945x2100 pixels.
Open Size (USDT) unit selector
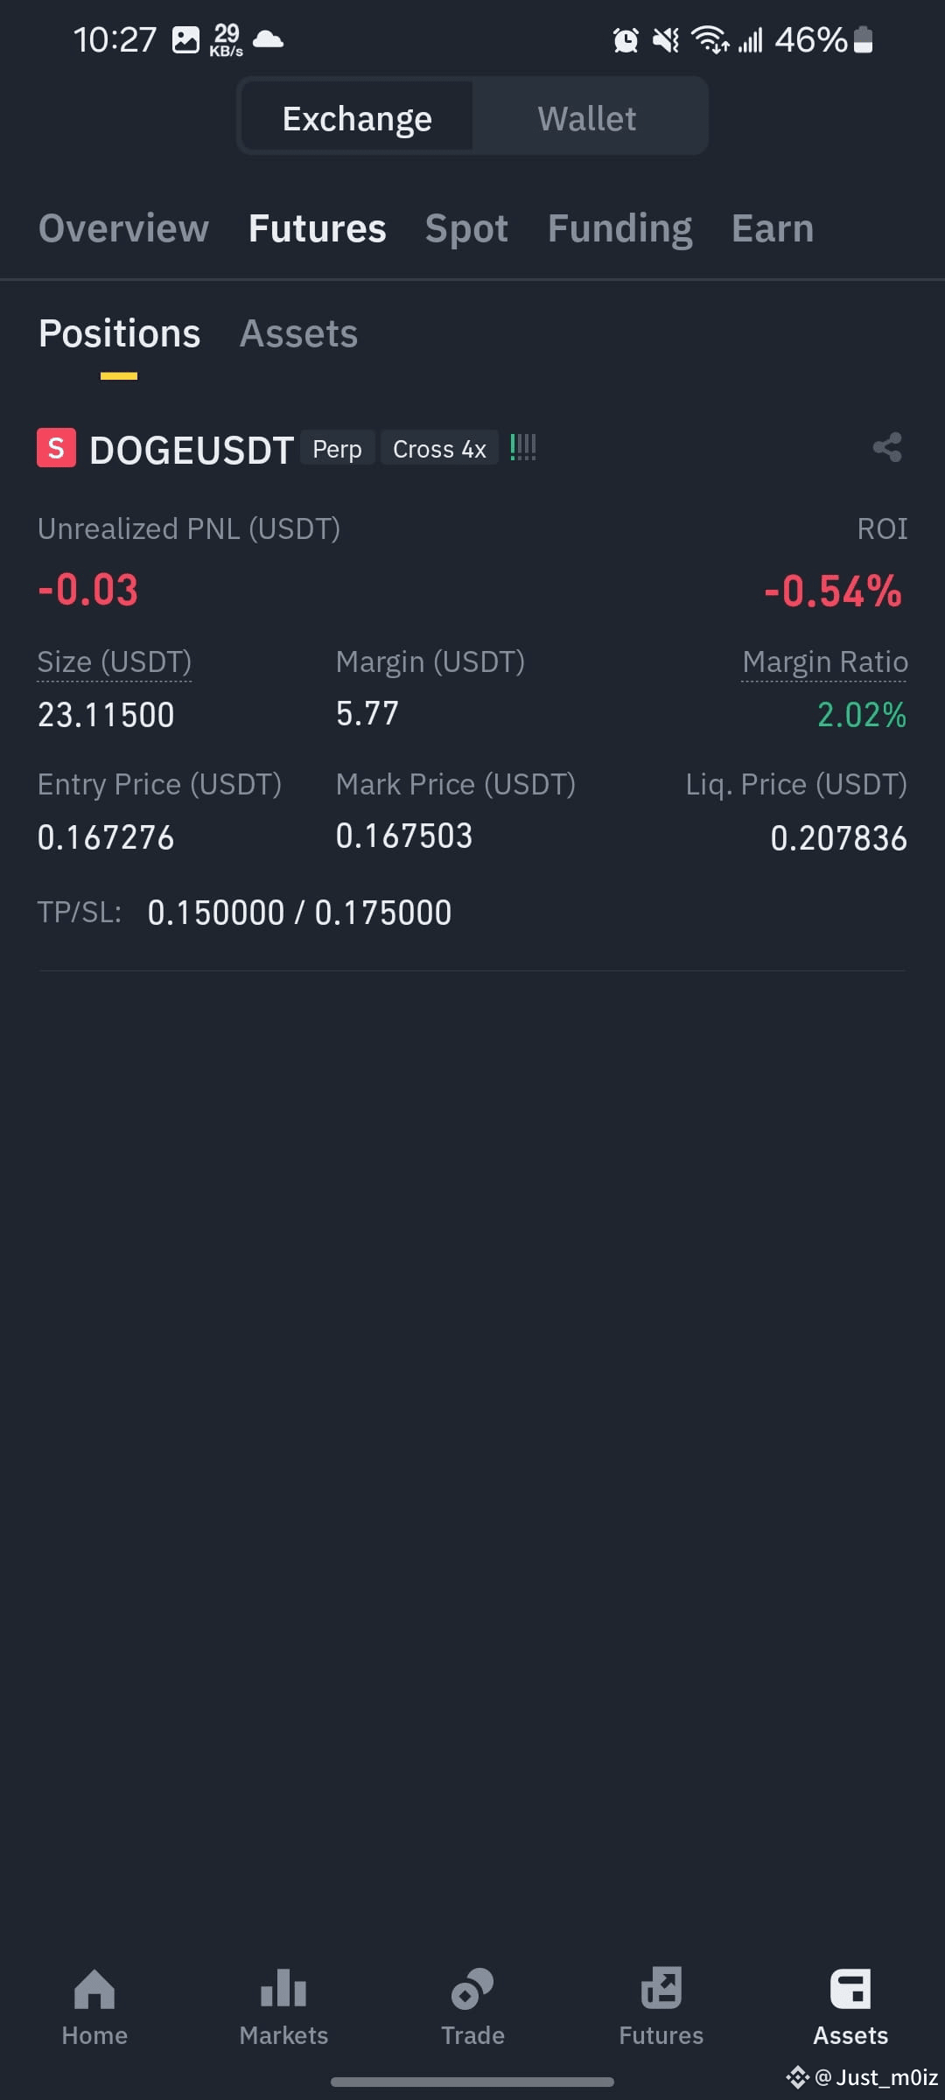pyautogui.click(x=115, y=662)
